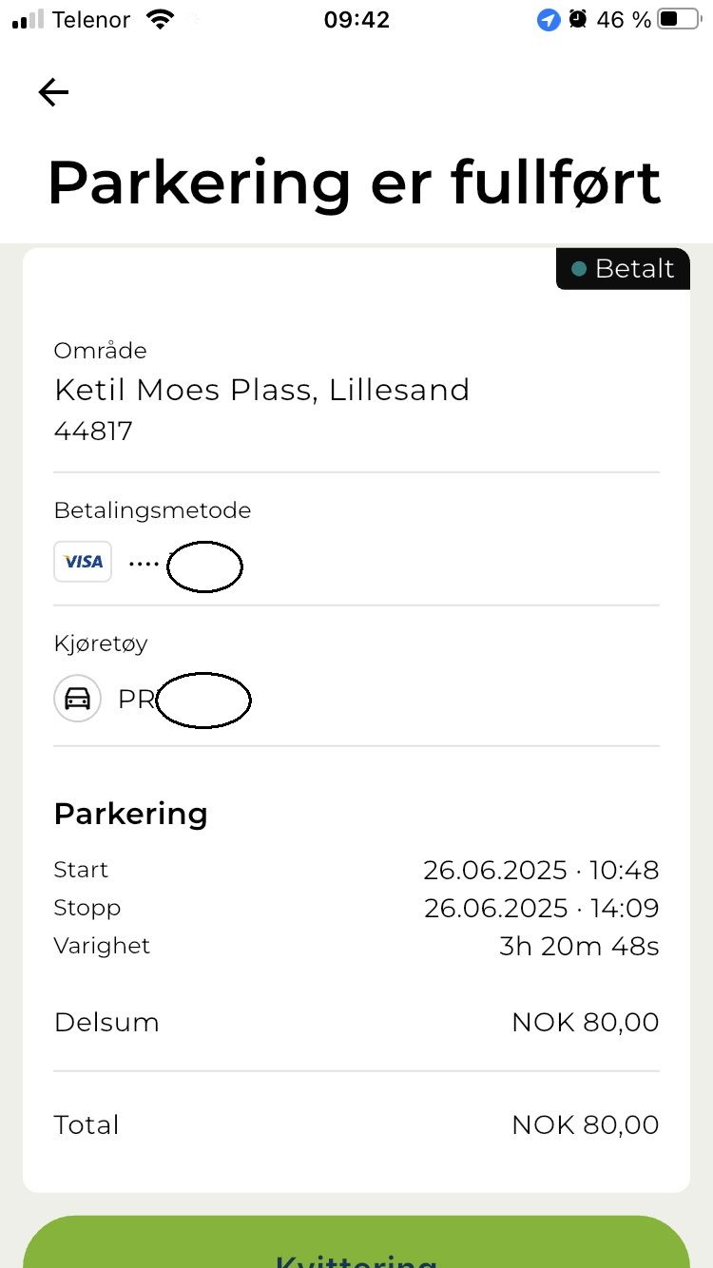
Task: Tap the back arrow icon
Action: 53,92
